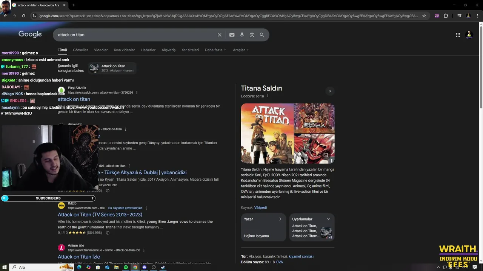Open the Chrome three-dot menu
The height and width of the screenshot is (271, 483).
pyautogui.click(x=477, y=16)
